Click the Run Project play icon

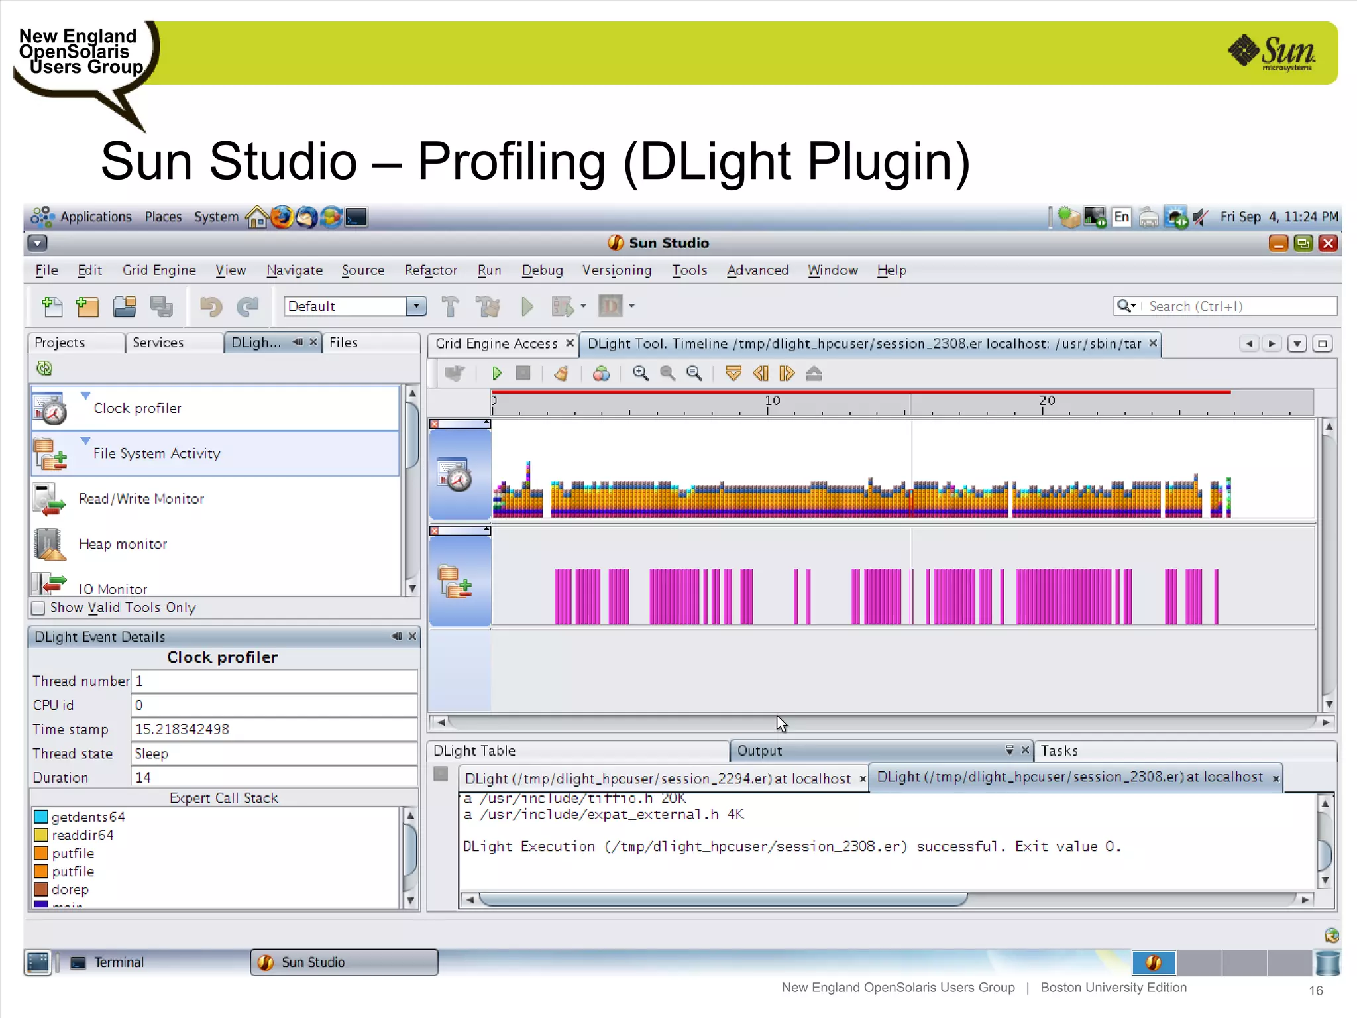pos(527,306)
